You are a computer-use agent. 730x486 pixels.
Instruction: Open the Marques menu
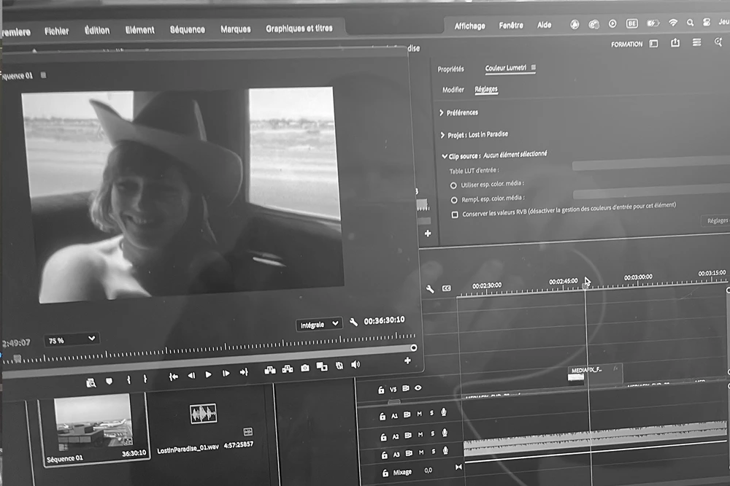coord(236,29)
